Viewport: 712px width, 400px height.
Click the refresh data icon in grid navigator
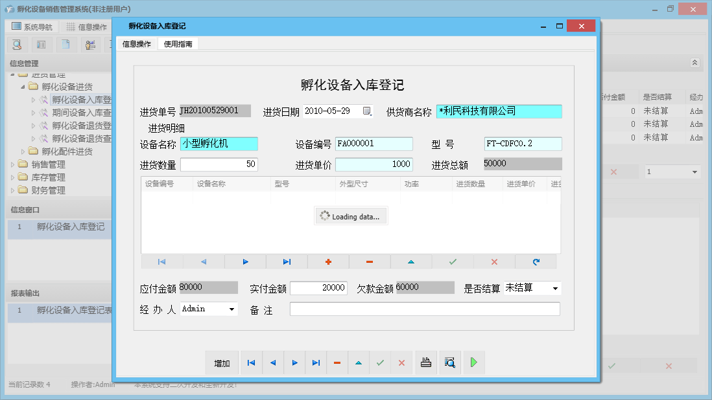(535, 261)
